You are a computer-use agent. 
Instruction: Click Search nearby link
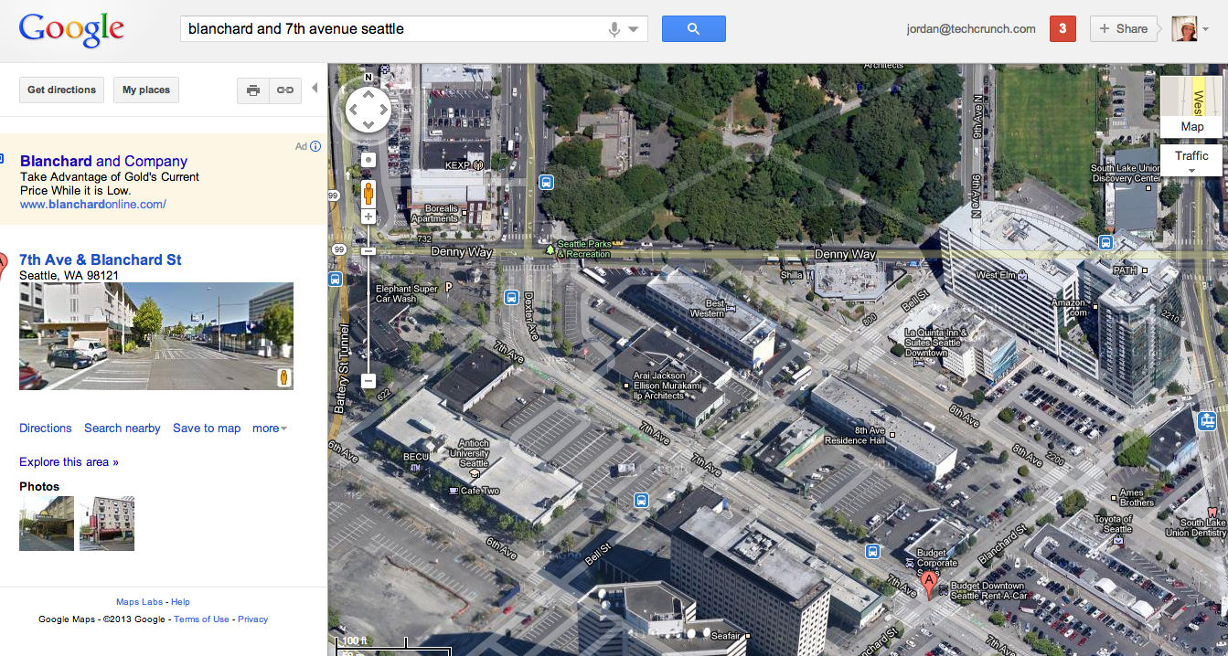click(123, 428)
